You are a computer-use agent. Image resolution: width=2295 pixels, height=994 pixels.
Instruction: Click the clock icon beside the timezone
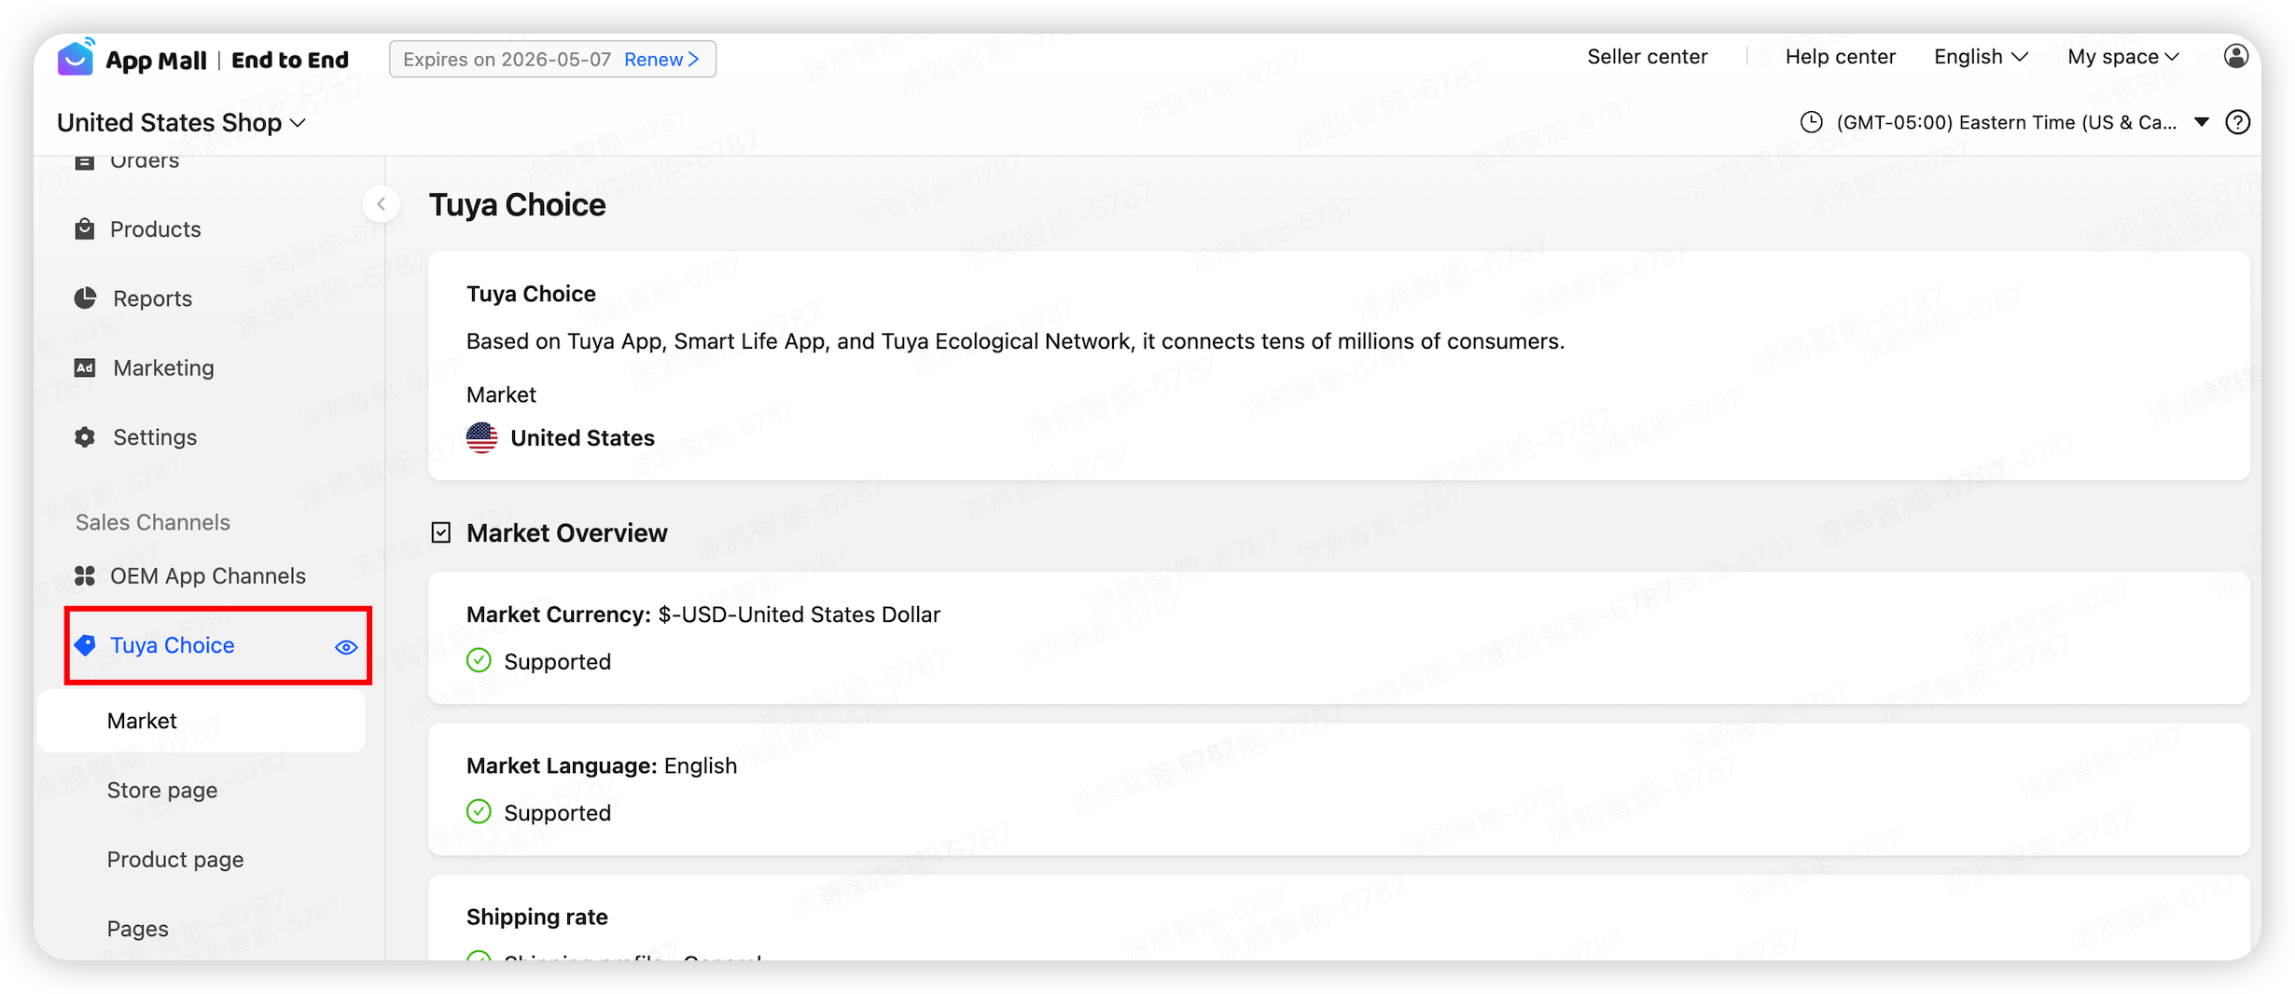coord(1811,122)
